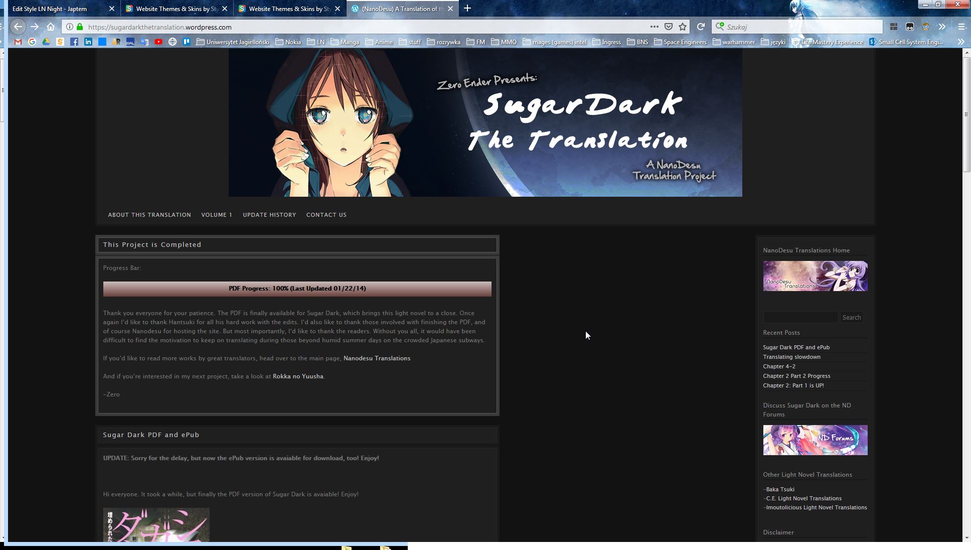Expand the Anime bookmark folder
Image resolution: width=971 pixels, height=550 pixels.
pyautogui.click(x=379, y=42)
